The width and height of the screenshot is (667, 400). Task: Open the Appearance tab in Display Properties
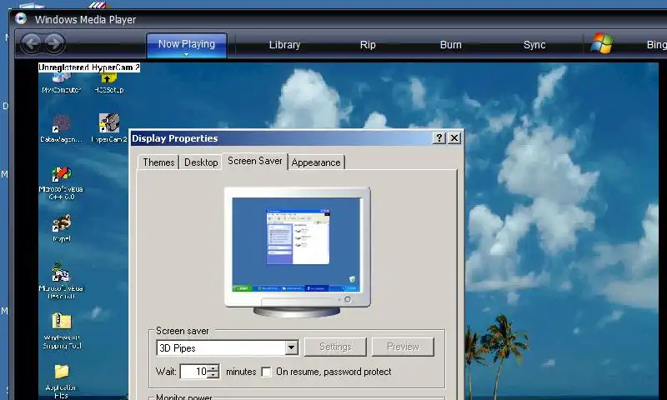coord(316,162)
